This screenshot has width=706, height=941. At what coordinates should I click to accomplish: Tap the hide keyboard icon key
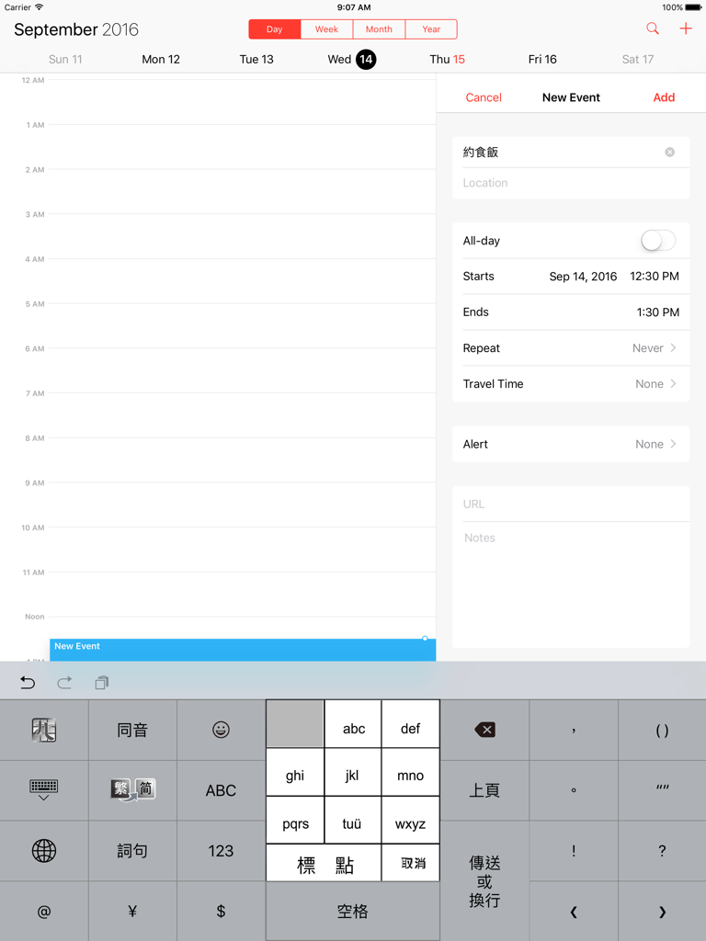44,790
